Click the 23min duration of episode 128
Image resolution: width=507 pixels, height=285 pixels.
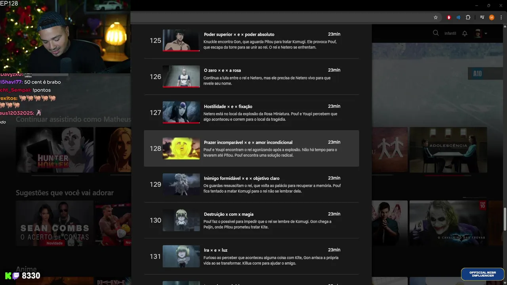(x=334, y=142)
